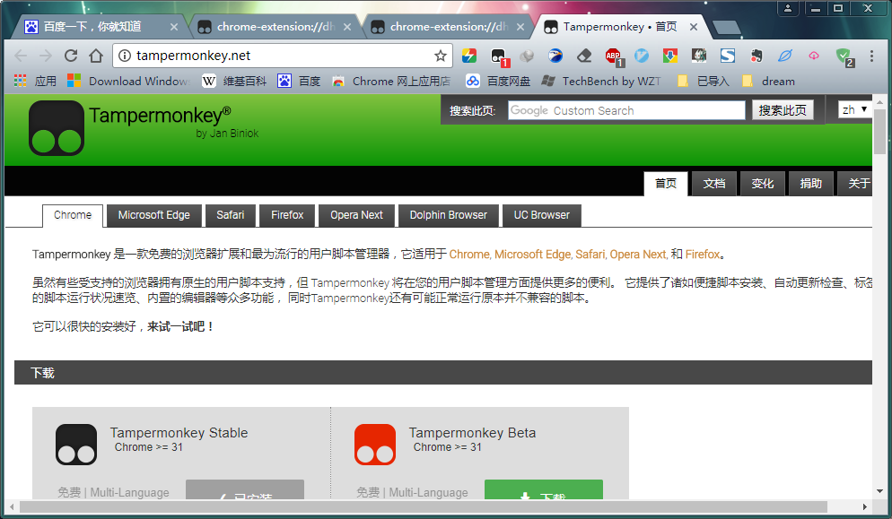Reload the page with the refresh icon
Viewport: 892px width, 519px height.
pyautogui.click(x=71, y=56)
